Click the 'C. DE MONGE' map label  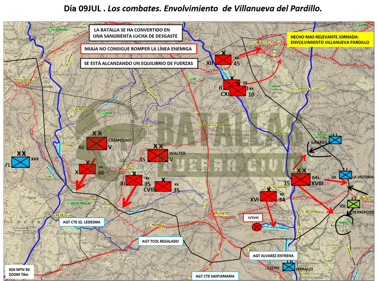[310, 212]
